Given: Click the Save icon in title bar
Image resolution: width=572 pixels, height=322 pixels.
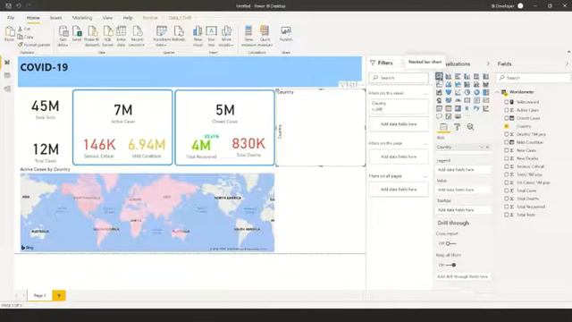Looking at the screenshot, I should pyautogui.click(x=8, y=6).
